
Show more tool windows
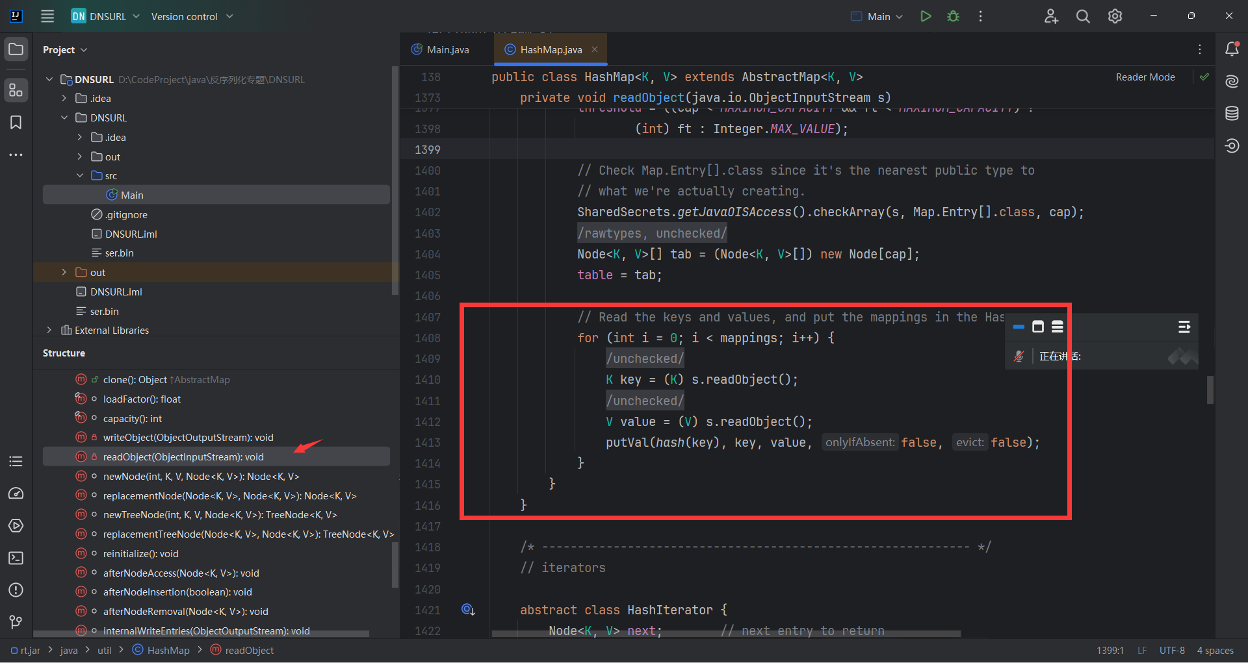(x=16, y=155)
